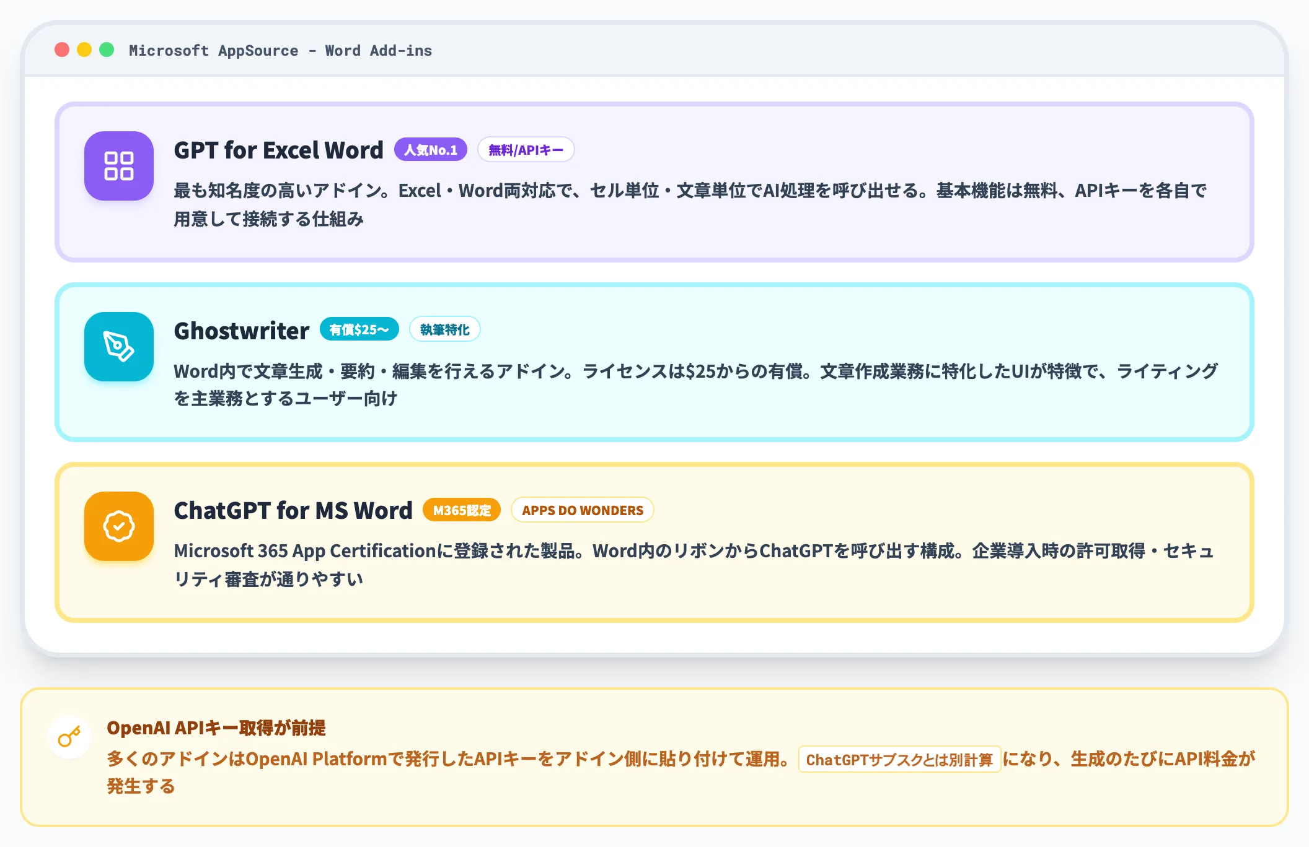Click the key icon in the API notice
The height and width of the screenshot is (847, 1309).
coord(69,737)
